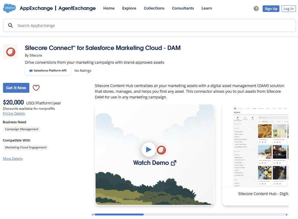The height and width of the screenshot is (219, 298).
Task: Play the Watch Demo video
Action: pyautogui.click(x=149, y=150)
